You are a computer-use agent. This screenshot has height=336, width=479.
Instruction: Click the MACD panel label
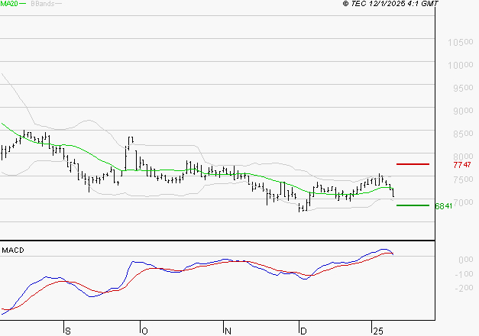pyautogui.click(x=12, y=250)
